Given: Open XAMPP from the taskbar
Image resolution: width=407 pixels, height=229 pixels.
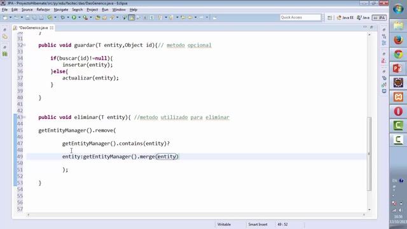Looking at the screenshot, I should coord(398,97).
